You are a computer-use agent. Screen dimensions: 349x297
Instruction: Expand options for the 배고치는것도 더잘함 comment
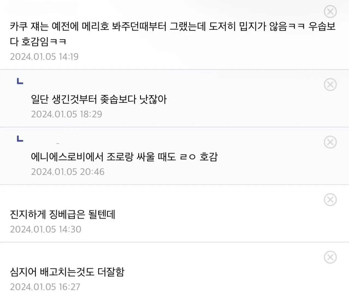tap(330, 257)
